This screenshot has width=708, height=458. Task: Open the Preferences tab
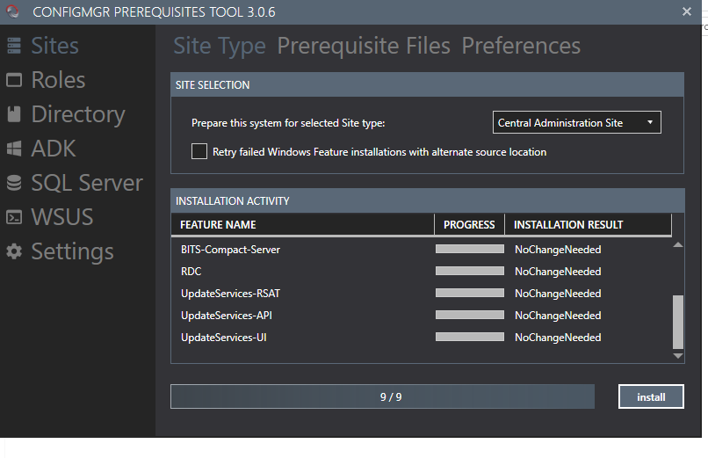pos(521,46)
